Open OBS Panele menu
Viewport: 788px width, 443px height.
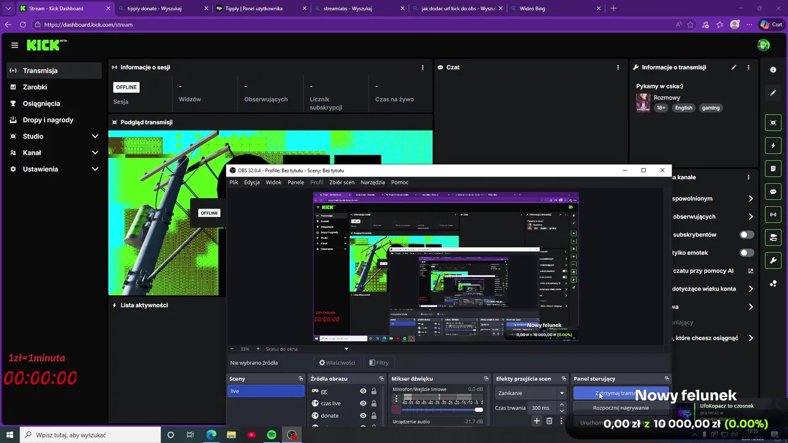[x=296, y=182]
